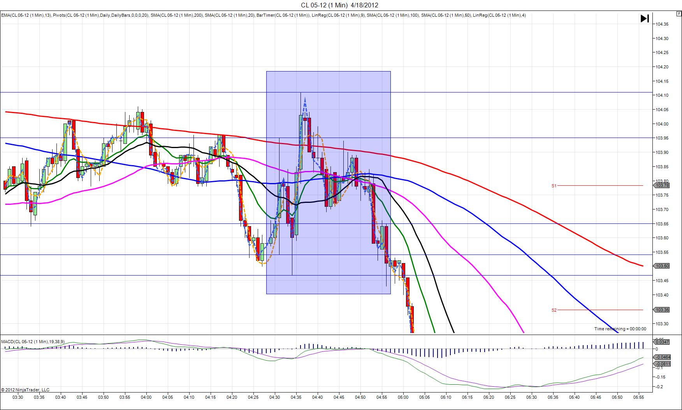Select the S1 pivot label

[x=554, y=186]
